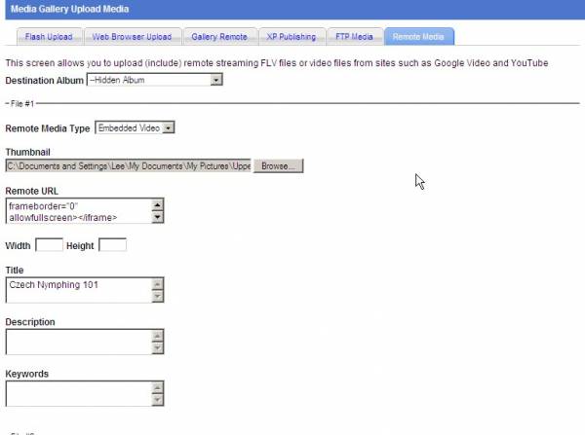Screen dimensions: 585x435
Task: Click the Title text area
Action: point(78,290)
